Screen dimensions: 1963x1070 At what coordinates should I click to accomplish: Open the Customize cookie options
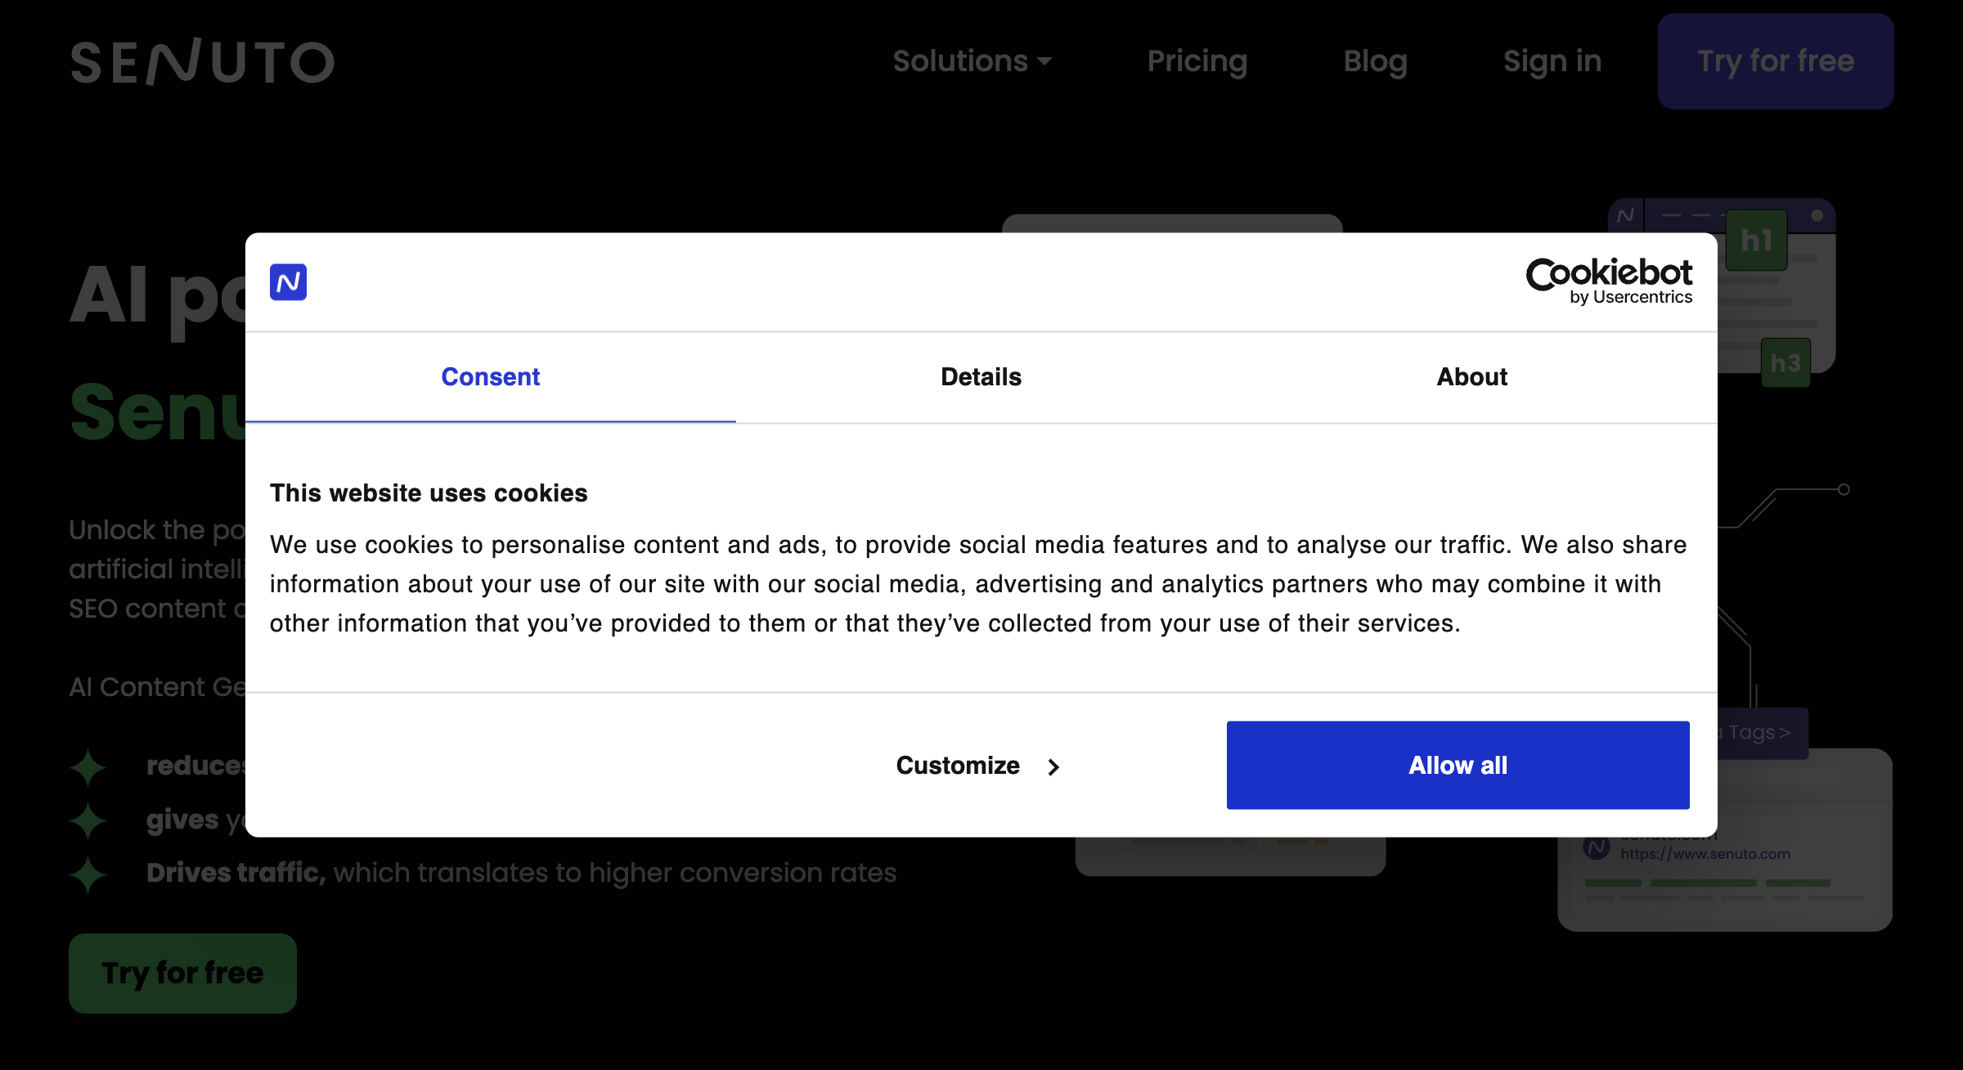(x=958, y=766)
